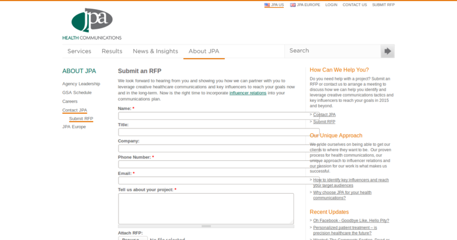Open the News & Insights menu

pos(155,51)
